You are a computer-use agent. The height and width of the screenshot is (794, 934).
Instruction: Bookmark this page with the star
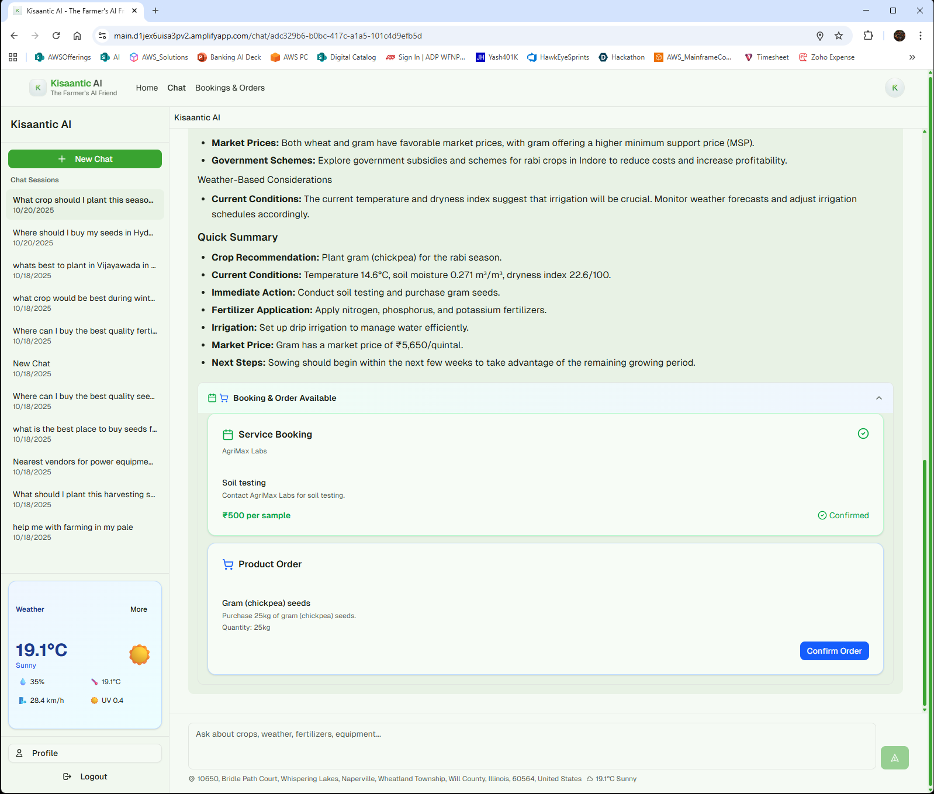coord(839,36)
